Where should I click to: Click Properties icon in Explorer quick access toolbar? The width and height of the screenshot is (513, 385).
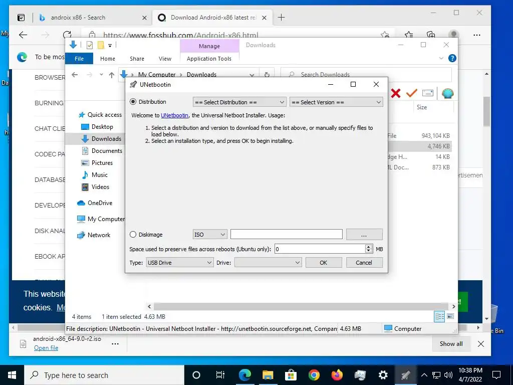(x=89, y=45)
